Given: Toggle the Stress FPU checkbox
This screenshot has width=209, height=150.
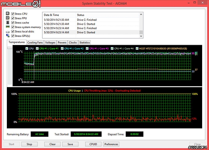Looking at the screenshot, I should (13, 18).
